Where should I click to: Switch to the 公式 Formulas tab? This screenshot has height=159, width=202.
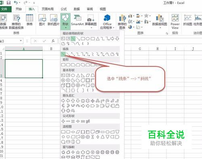[x=63, y=9]
